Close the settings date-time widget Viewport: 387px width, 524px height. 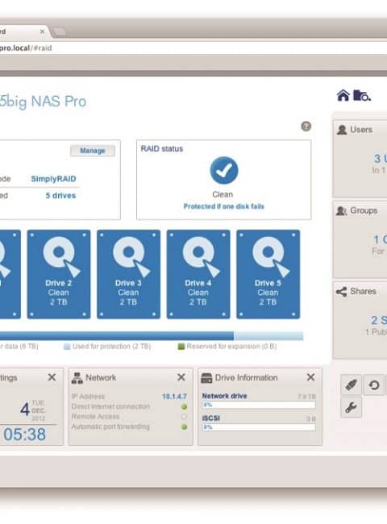(52, 377)
